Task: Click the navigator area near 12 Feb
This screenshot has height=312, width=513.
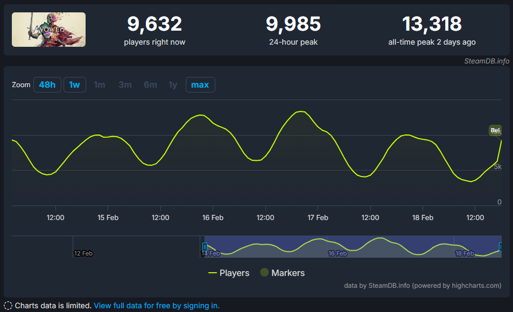Action: pos(83,253)
